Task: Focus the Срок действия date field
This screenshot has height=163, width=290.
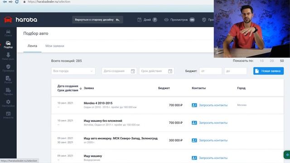Action: click(x=156, y=71)
